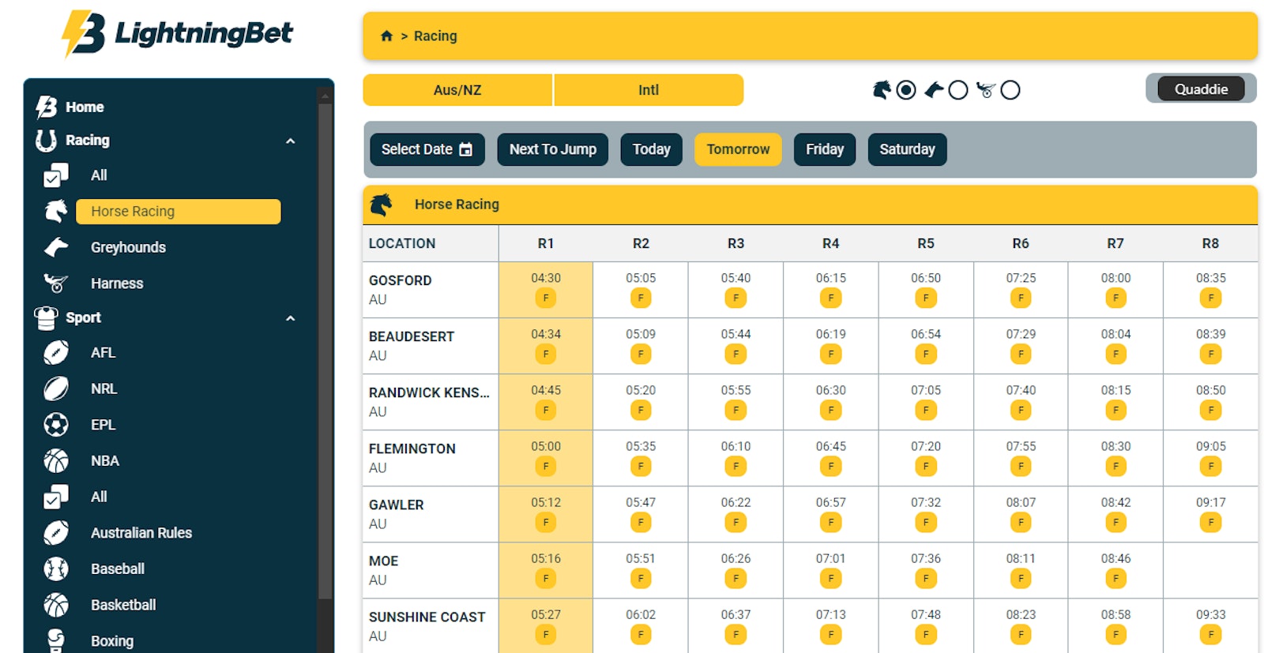Click the Greyhounds dog icon in sidebar
This screenshot has height=653, width=1264.
[56, 247]
